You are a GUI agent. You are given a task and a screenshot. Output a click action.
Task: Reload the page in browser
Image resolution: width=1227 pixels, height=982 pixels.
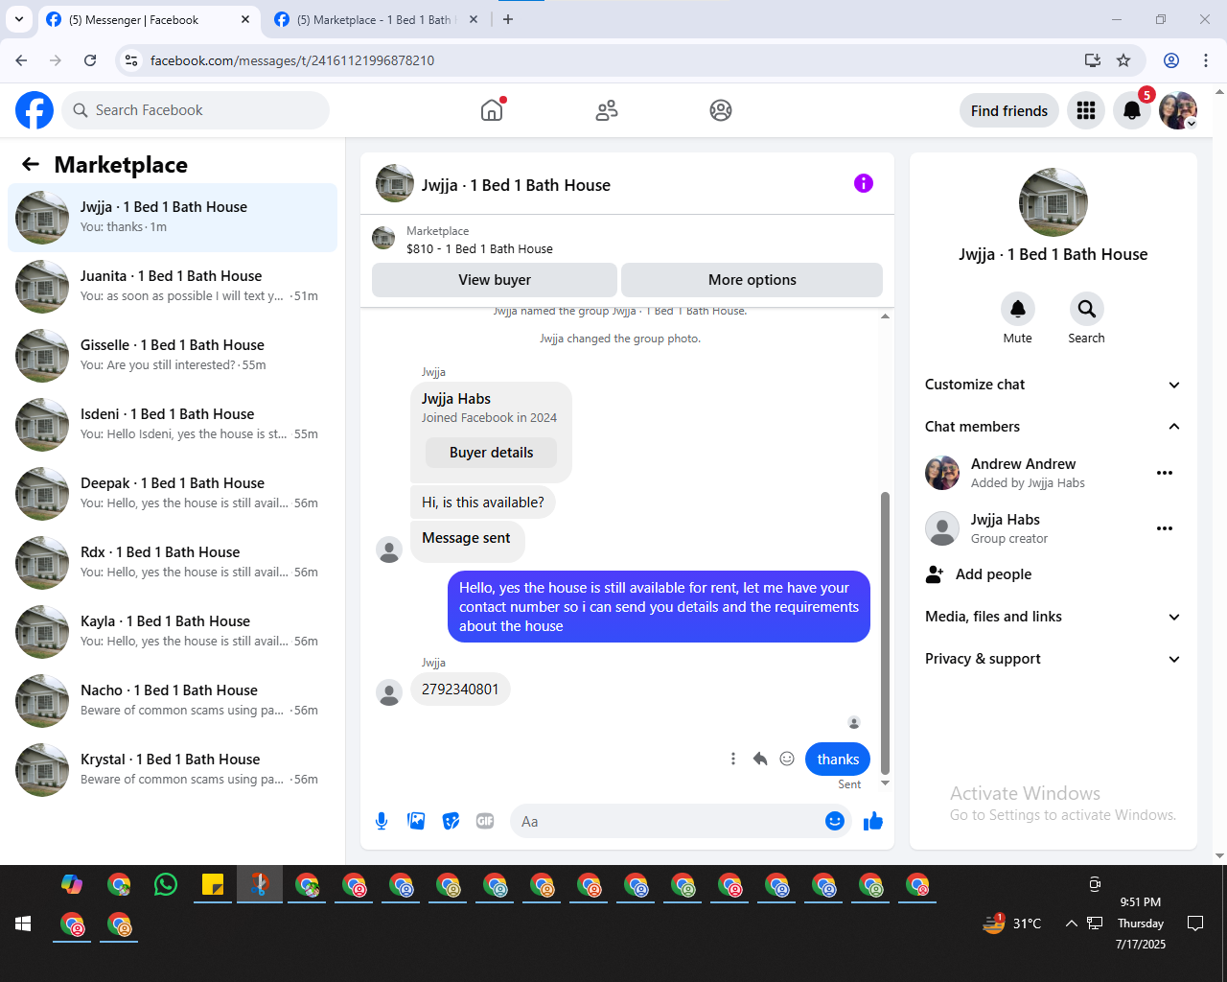click(90, 60)
